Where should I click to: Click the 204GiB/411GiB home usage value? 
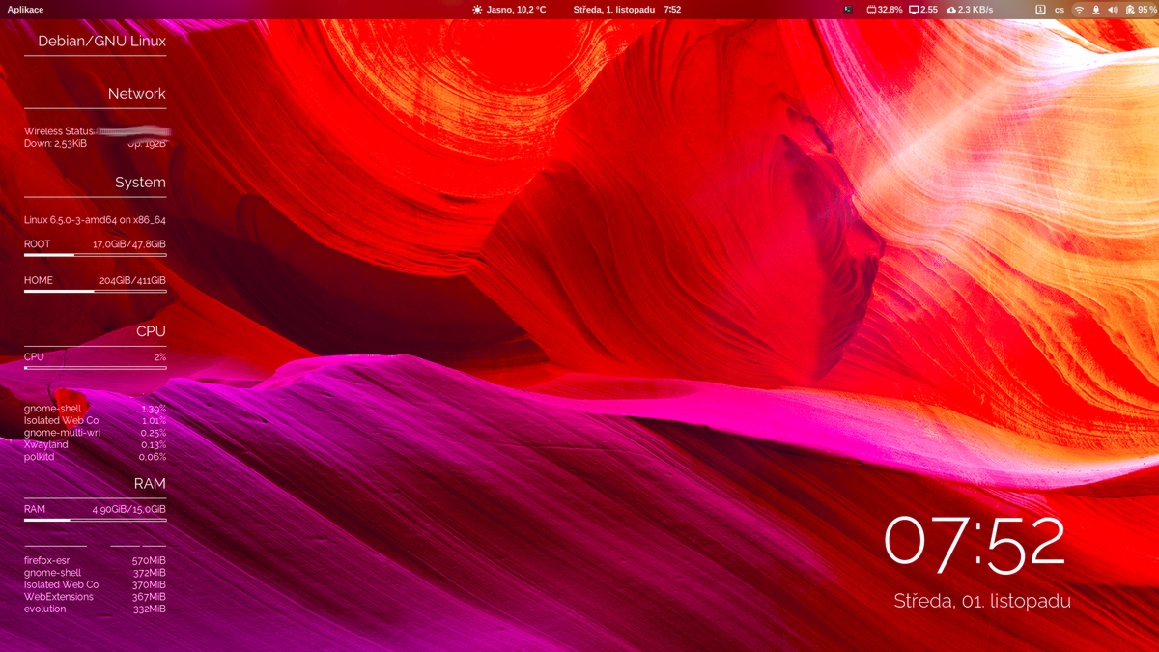132,281
